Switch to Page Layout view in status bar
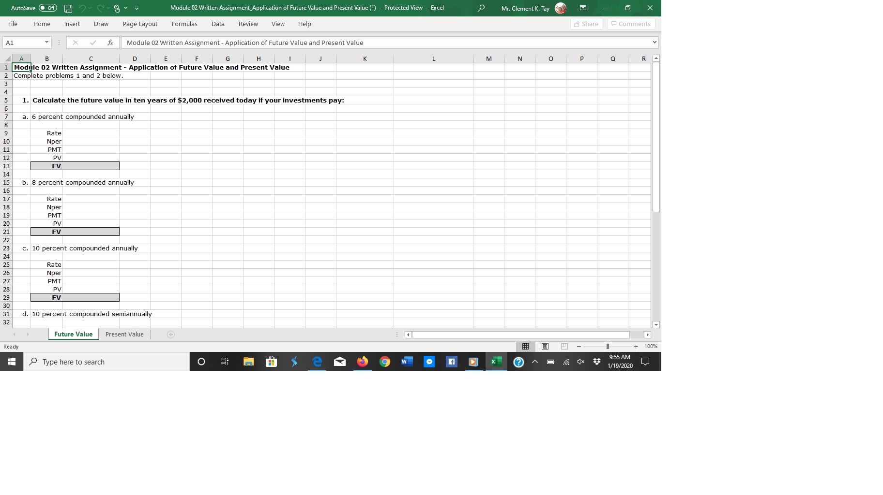This screenshot has width=883, height=495. (x=545, y=346)
